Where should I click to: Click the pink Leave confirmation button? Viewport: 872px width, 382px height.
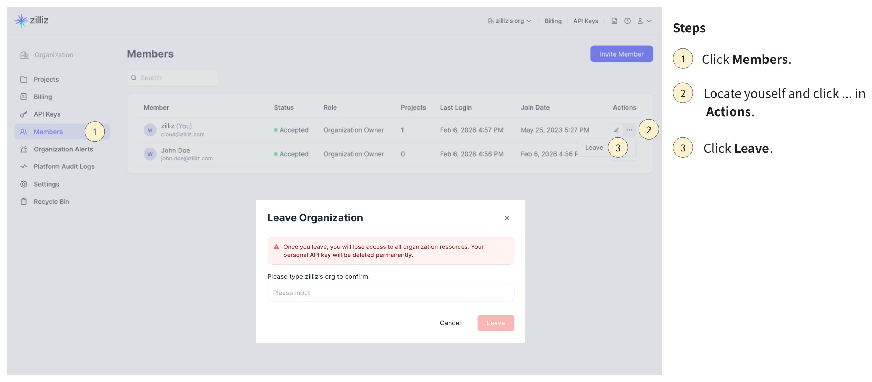click(495, 323)
